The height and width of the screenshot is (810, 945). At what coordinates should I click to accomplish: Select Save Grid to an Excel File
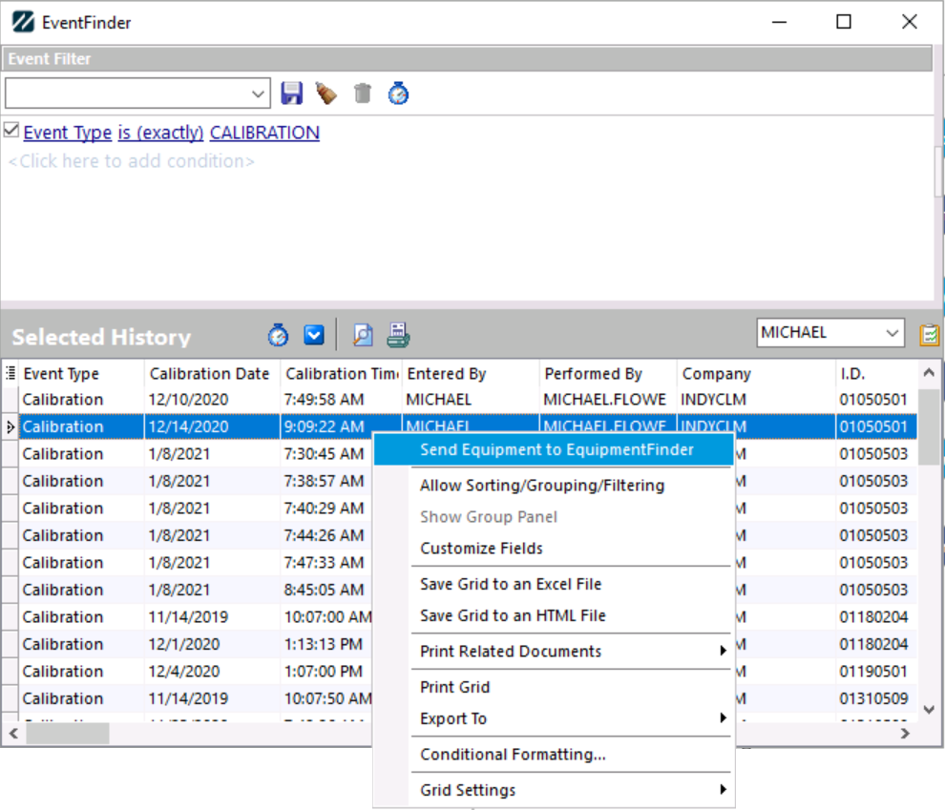click(x=511, y=584)
